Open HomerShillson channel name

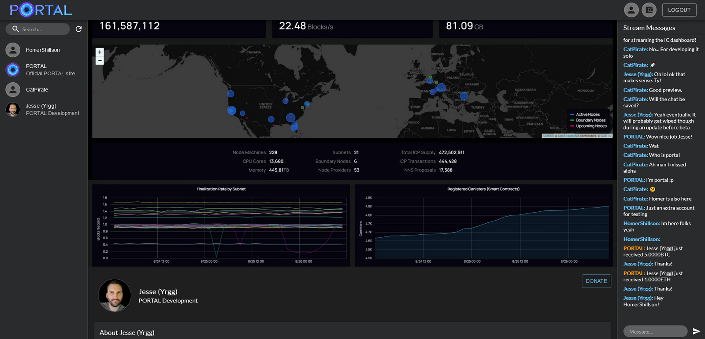[43, 50]
